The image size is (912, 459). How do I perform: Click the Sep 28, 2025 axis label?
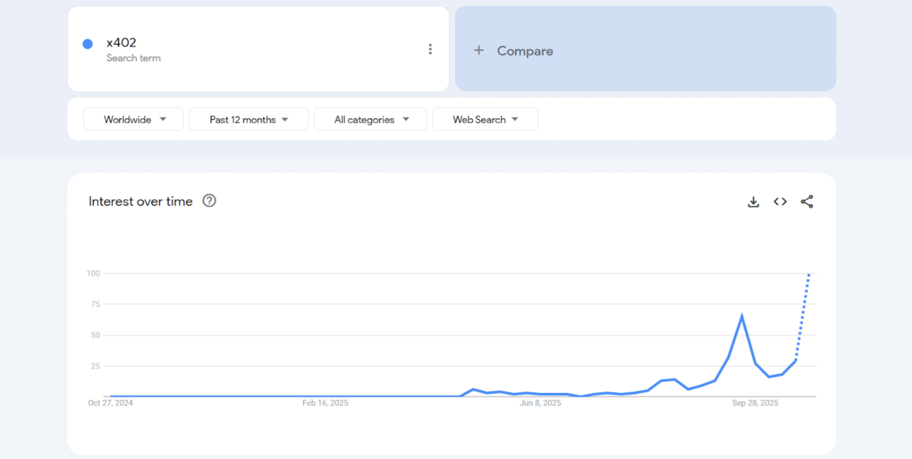click(x=755, y=404)
